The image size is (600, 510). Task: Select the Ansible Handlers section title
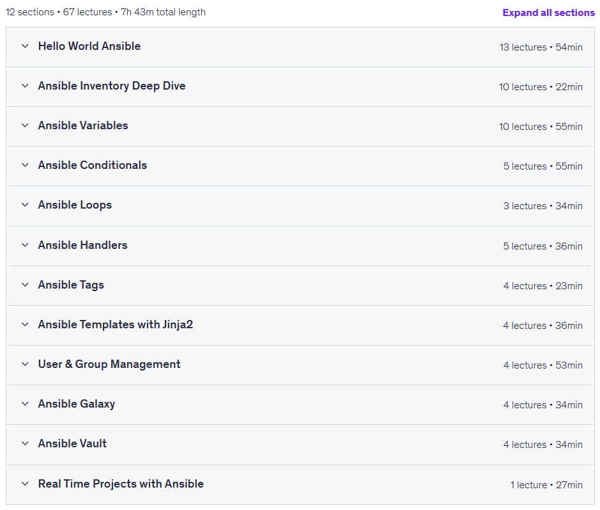(x=82, y=245)
